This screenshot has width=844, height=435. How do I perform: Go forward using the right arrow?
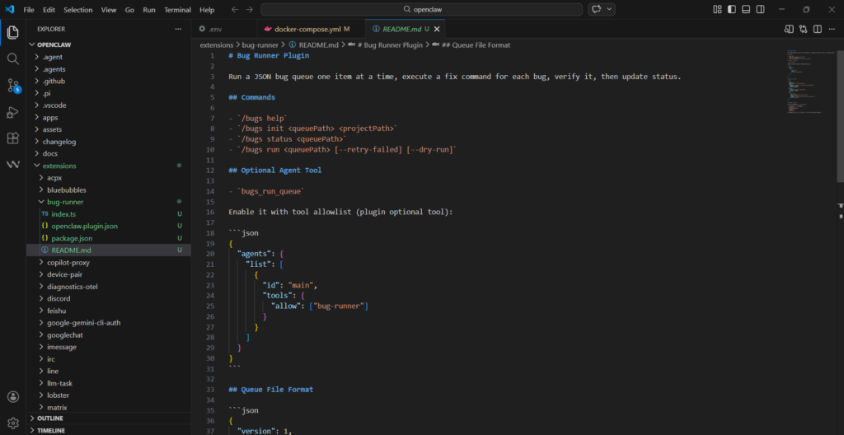pyautogui.click(x=249, y=10)
